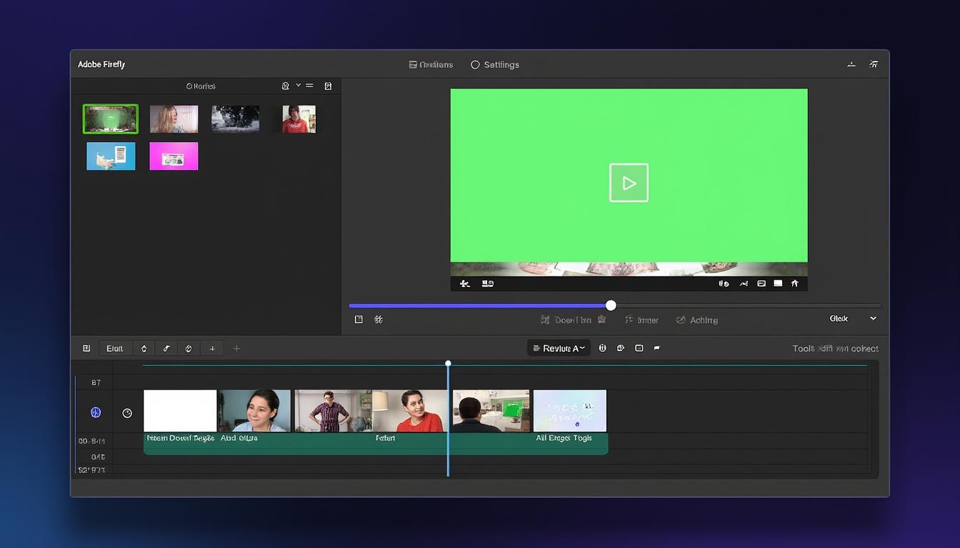960x548 pixels.
Task: Select the red shirt person clip in the timeline
Action: [x=410, y=410]
